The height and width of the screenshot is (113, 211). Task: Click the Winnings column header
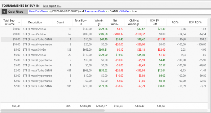(x=99, y=22)
